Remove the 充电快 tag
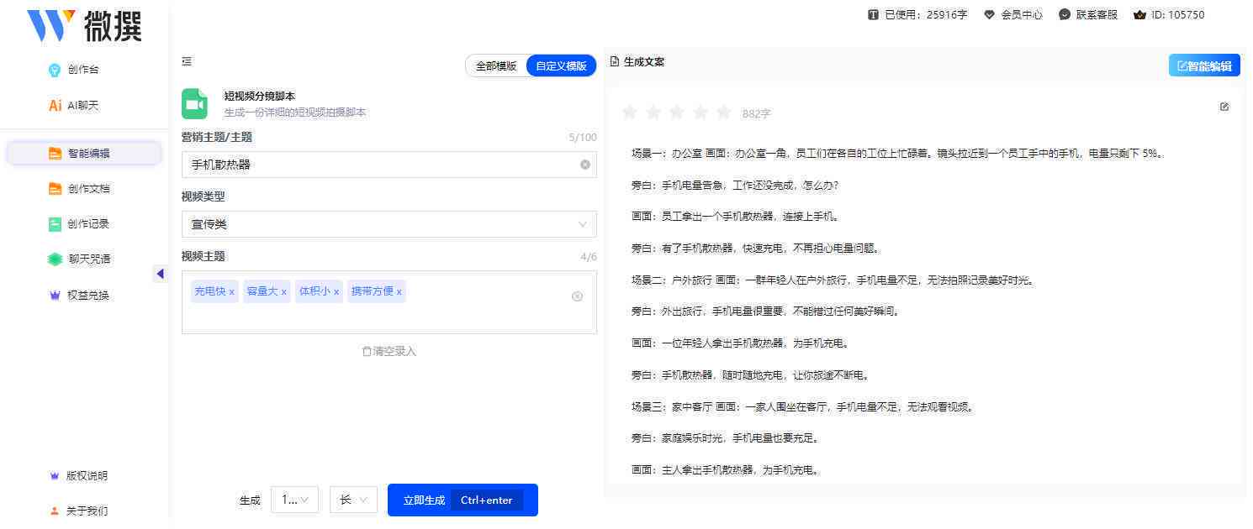This screenshot has width=1253, height=529. 231,292
